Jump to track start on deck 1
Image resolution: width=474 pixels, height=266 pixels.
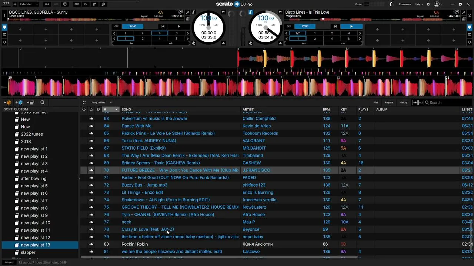tap(163, 27)
